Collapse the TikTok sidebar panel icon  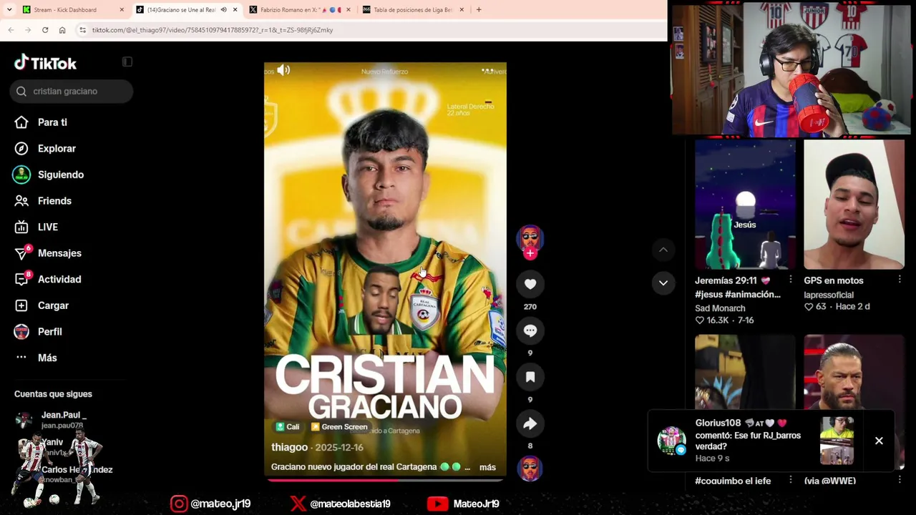coord(127,62)
